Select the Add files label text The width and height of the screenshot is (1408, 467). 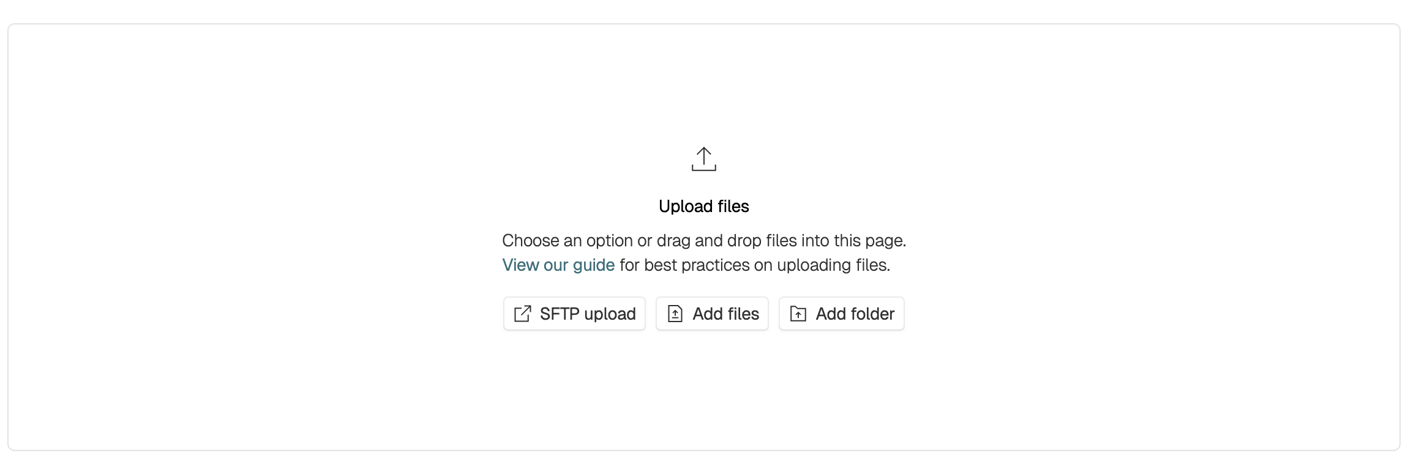(725, 314)
